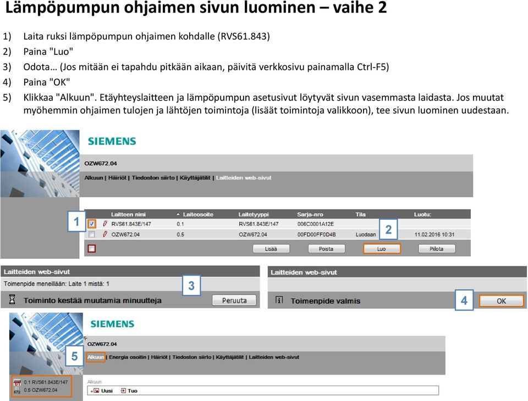Click the device address 0.5 in the table
528x401 pixels.
point(180,234)
